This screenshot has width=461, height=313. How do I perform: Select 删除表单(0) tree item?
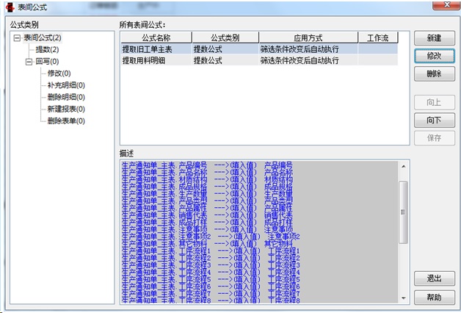66,120
